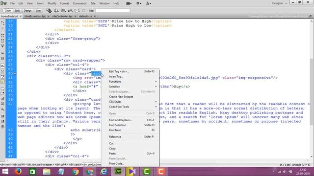Screen dimensions: 314x176
Task: Expand Functions submenu in context menu
Action: click(132, 82)
